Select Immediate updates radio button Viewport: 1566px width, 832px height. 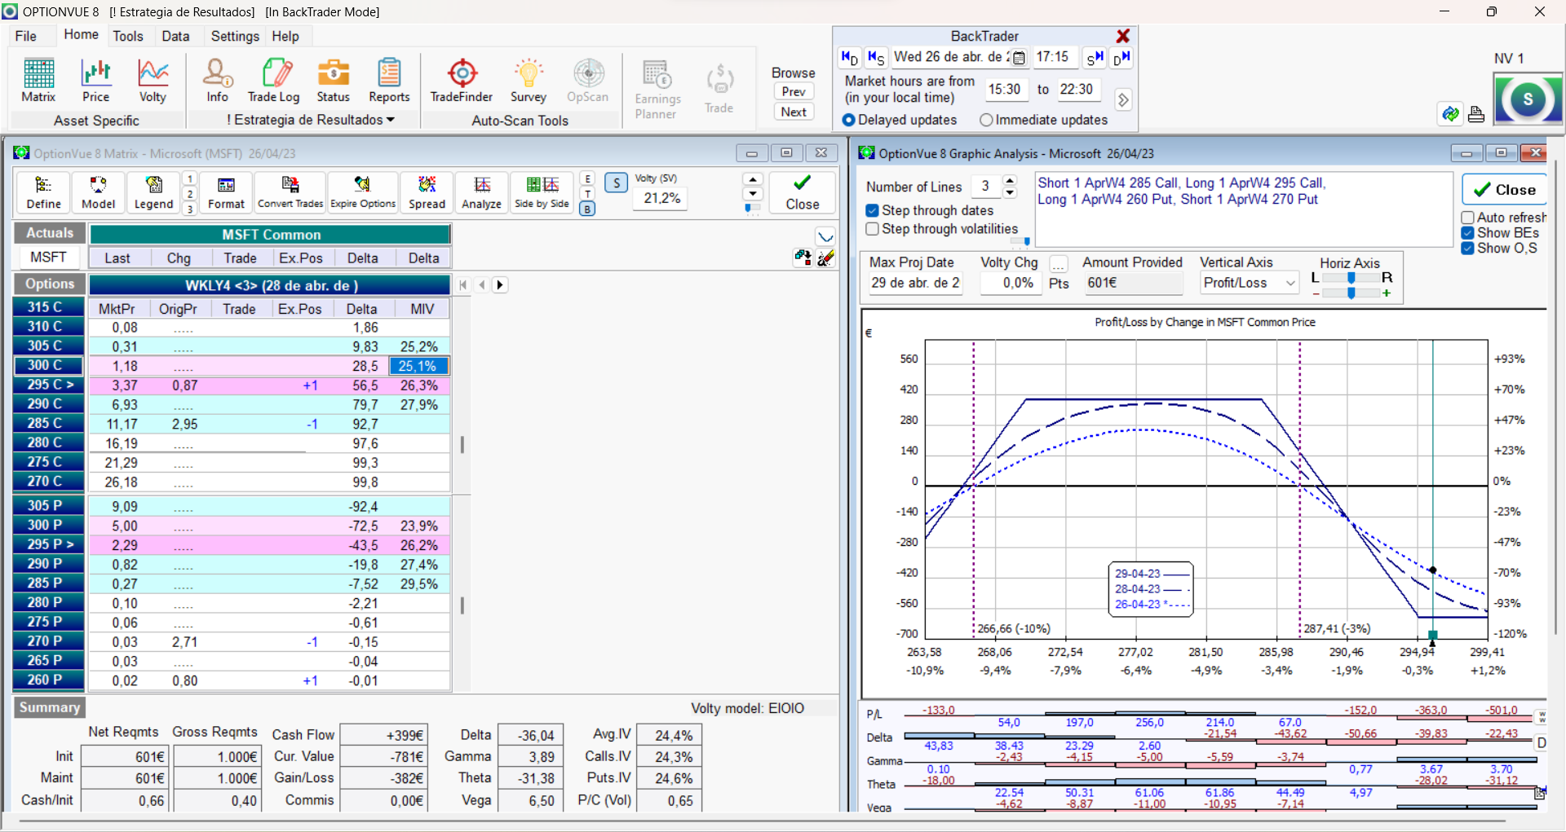point(987,120)
